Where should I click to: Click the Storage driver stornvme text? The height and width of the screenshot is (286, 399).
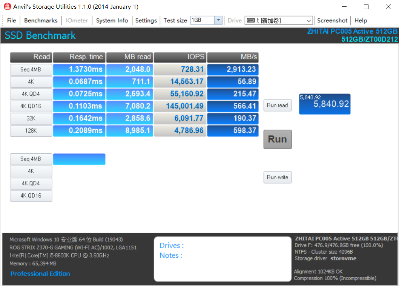pyautogui.click(x=325, y=258)
